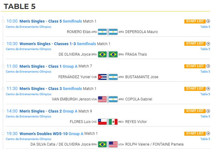Image resolution: width=215 pixels, height=149 pixels.
Task: Click the Brazil flag beside FRAGA Thais
Action: point(113,54)
